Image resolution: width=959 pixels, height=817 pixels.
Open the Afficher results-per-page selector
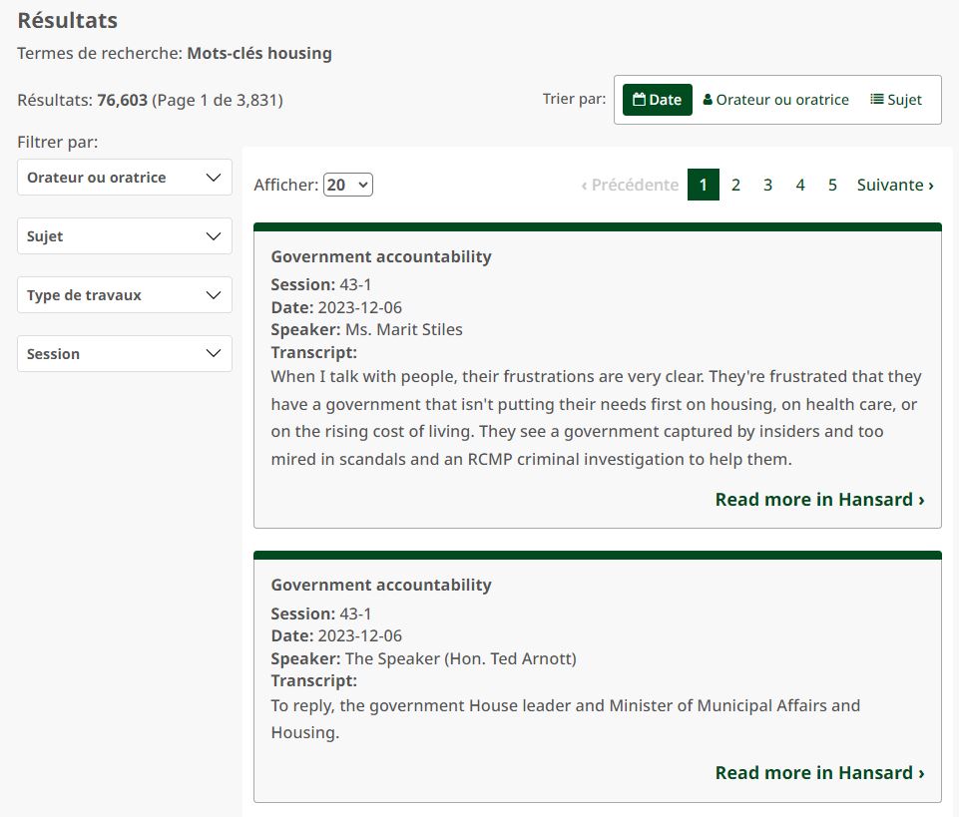347,185
